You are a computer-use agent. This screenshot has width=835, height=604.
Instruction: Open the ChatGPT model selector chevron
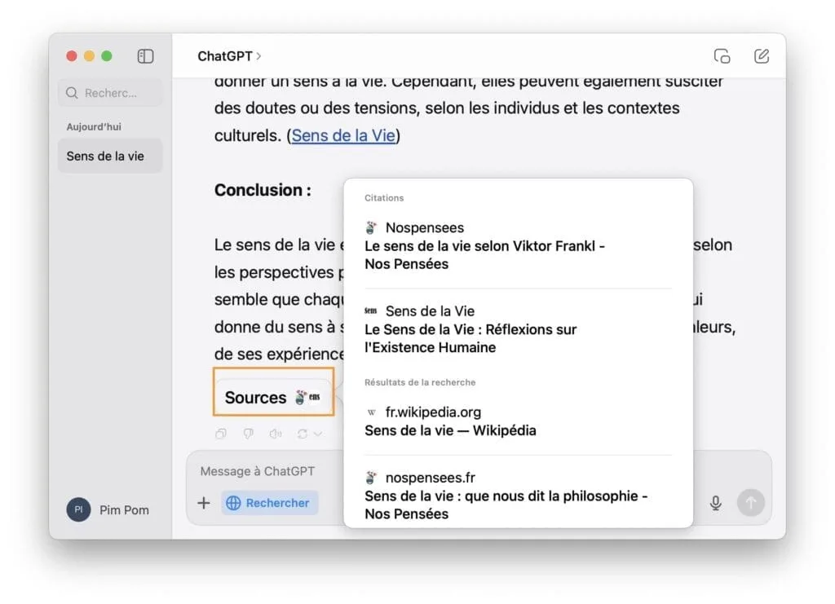[x=258, y=56]
